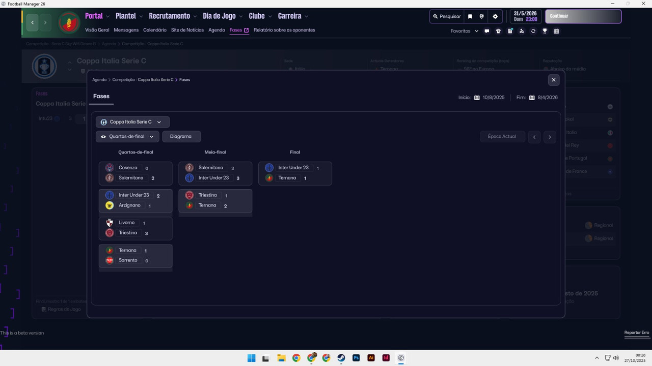Click the Época Actual button
Image resolution: width=652 pixels, height=366 pixels.
click(x=502, y=136)
